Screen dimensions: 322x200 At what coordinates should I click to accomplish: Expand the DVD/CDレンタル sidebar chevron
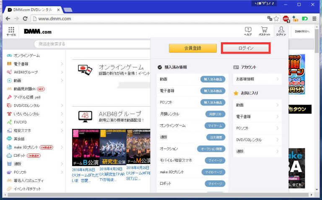pyautogui.click(x=62, y=105)
